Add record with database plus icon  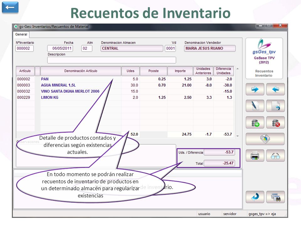[x=255, y=122]
